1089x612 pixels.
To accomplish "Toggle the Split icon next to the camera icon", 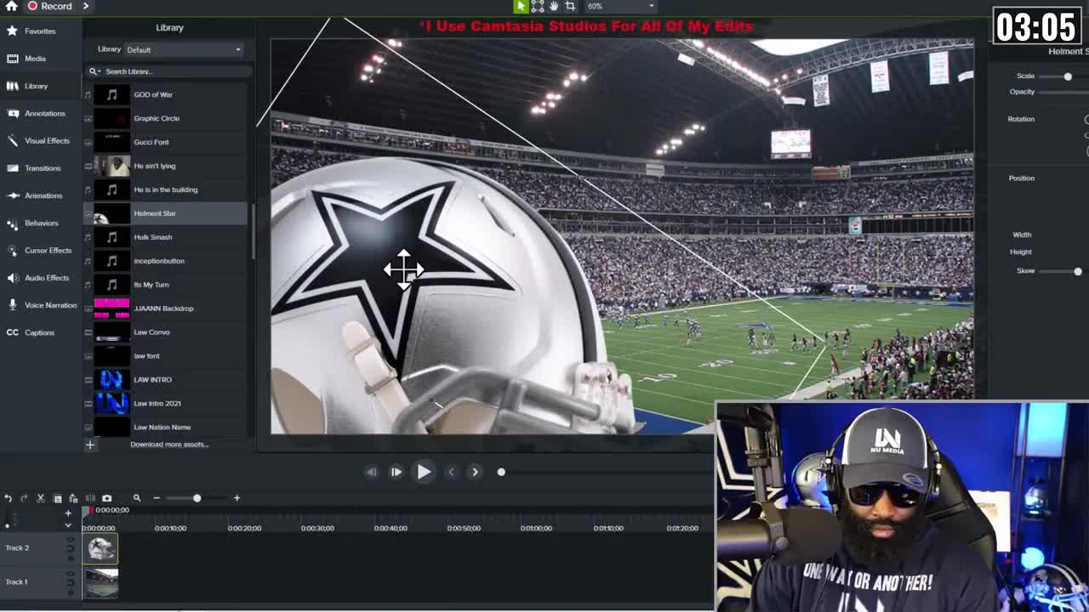I will coord(89,497).
